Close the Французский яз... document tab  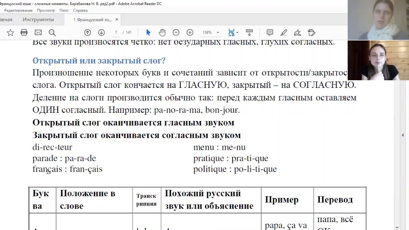coord(117,19)
